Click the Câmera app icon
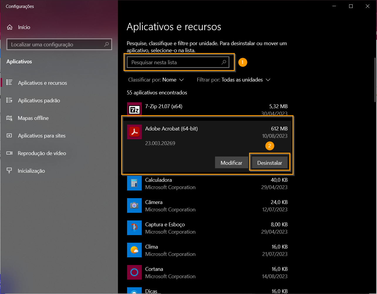The image size is (377, 294). [x=134, y=205]
